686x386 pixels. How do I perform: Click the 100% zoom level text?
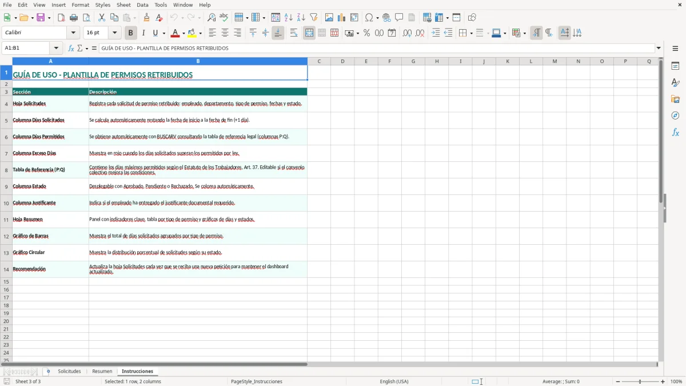pos(676,381)
